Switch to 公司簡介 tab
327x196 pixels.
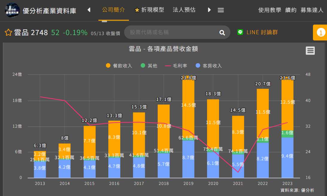113,10
